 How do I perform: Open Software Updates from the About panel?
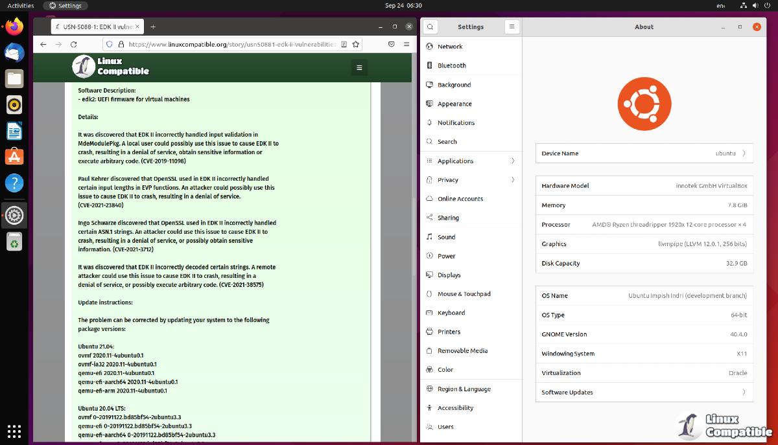click(644, 392)
